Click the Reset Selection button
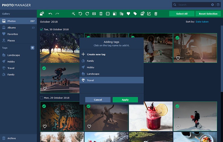The width and height of the screenshot is (223, 142). click(208, 14)
